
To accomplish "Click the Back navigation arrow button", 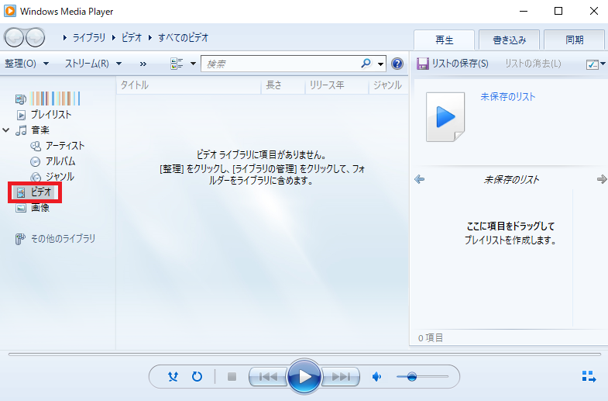I will point(15,38).
